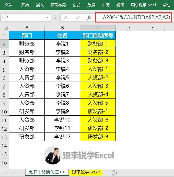Viewport: 174px width, 177px height.
Task: Open the 插入 ribbon tab
Action: 40,5
